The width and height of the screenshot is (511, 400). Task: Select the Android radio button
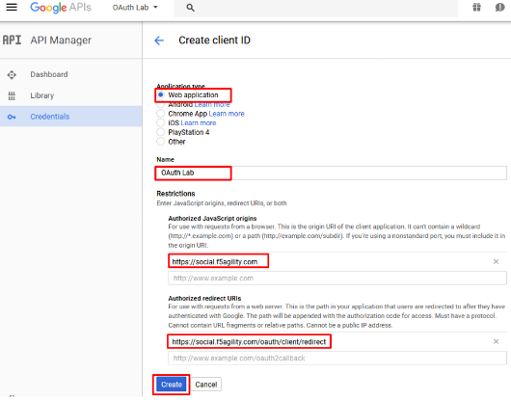(x=160, y=104)
